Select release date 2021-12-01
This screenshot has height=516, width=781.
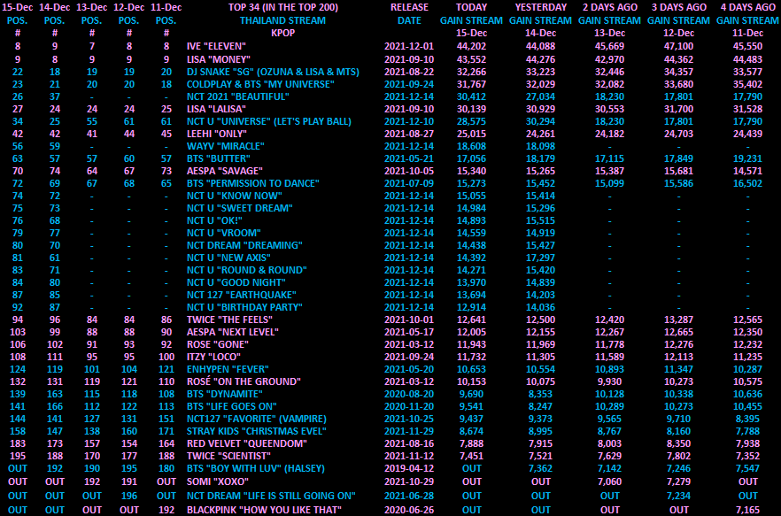pos(409,46)
